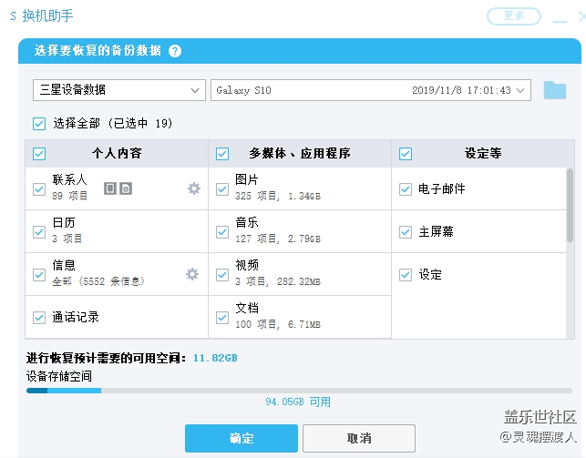This screenshot has height=458, width=586.
Task: Uncheck the 图片 checkbox
Action: click(x=221, y=188)
